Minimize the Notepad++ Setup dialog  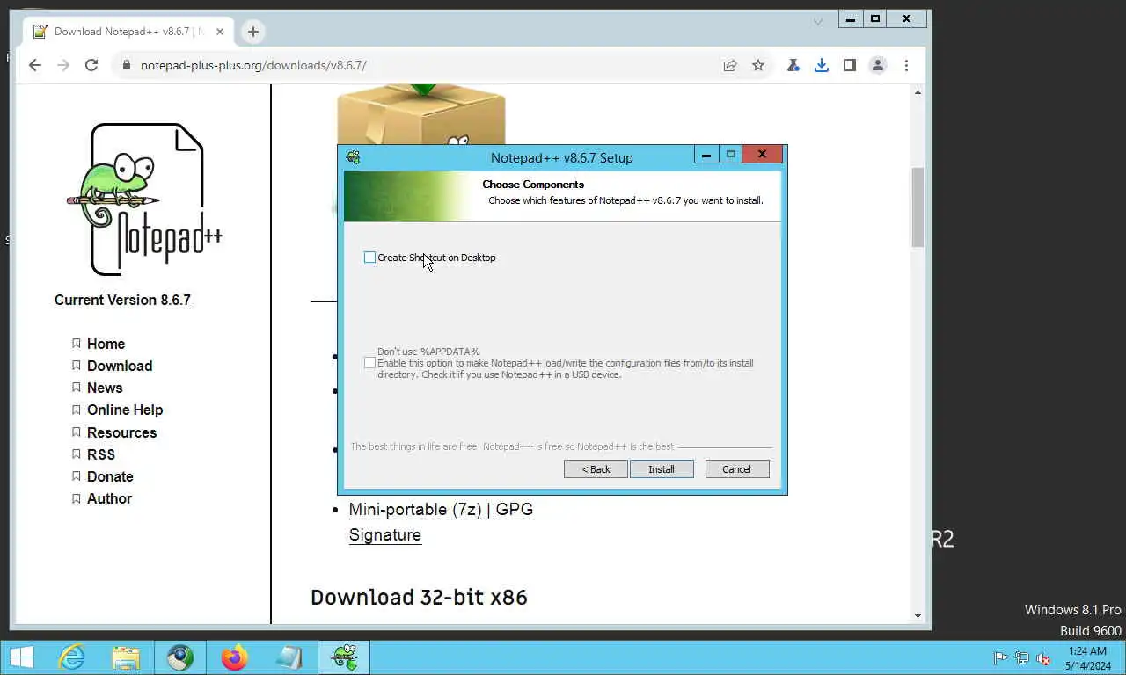point(706,155)
